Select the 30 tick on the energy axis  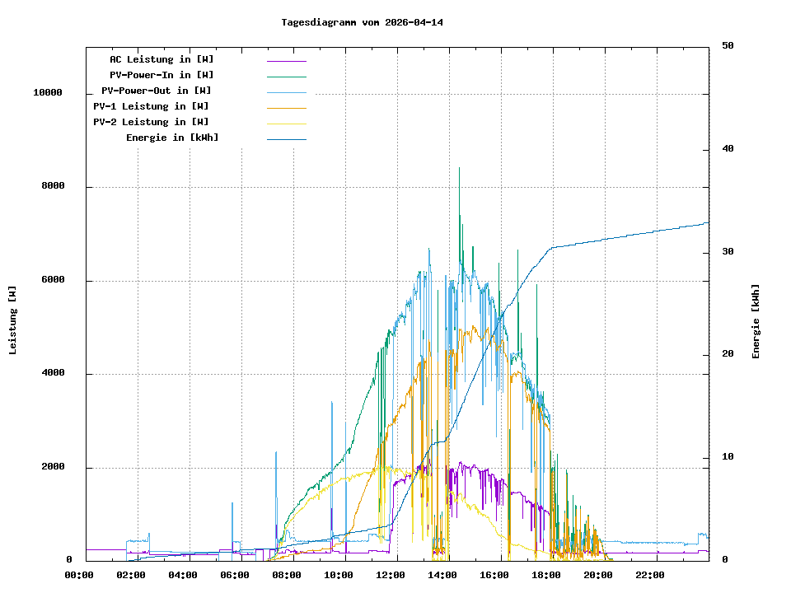[x=728, y=252]
